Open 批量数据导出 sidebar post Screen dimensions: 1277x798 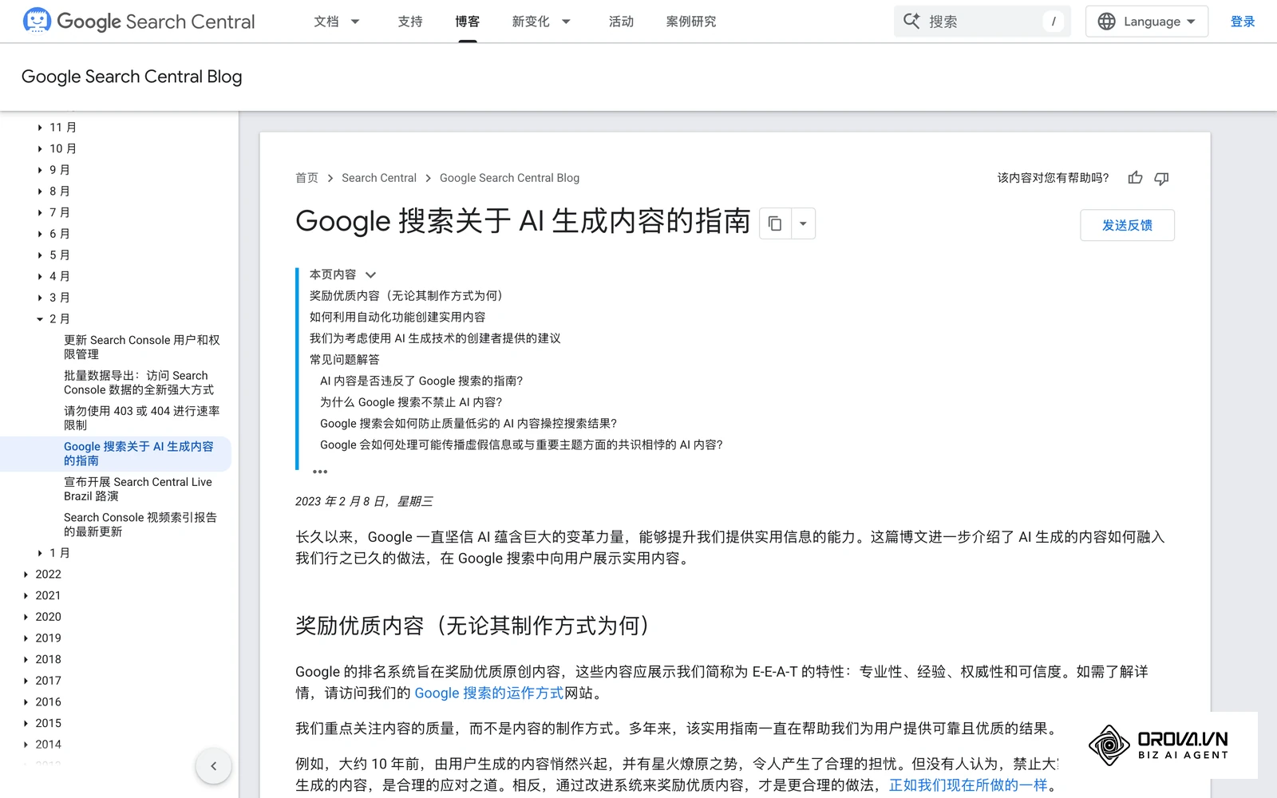(139, 382)
